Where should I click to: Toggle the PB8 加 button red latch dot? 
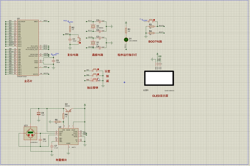(x=98, y=74)
